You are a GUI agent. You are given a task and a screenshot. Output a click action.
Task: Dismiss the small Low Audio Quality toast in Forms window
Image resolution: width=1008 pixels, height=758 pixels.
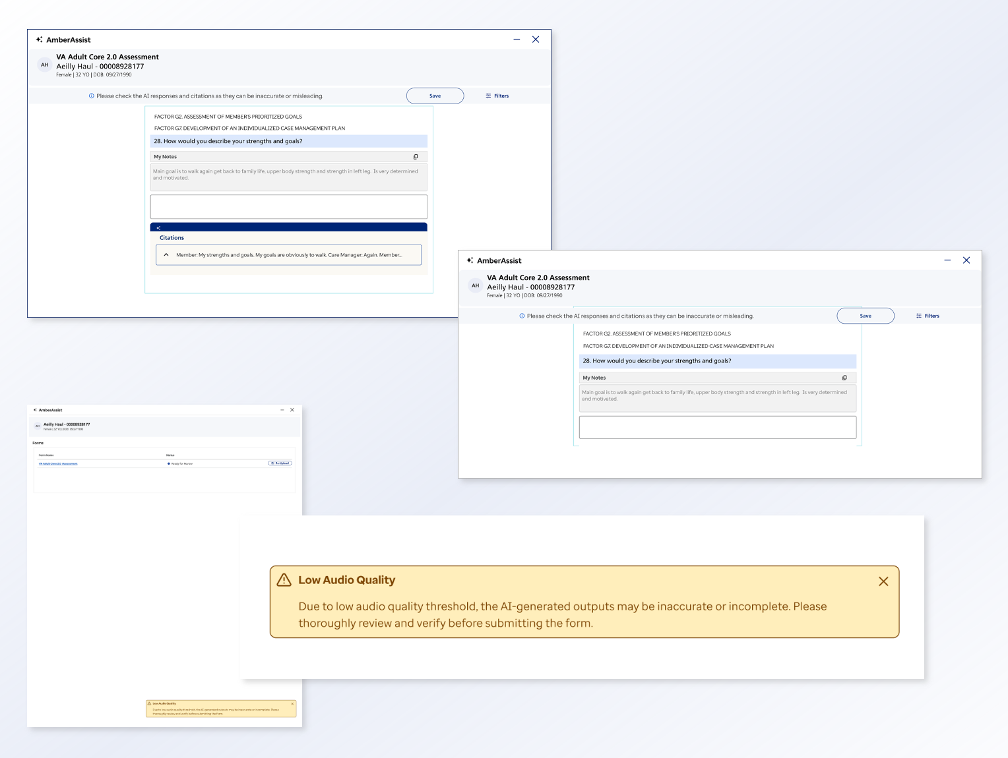(x=292, y=704)
